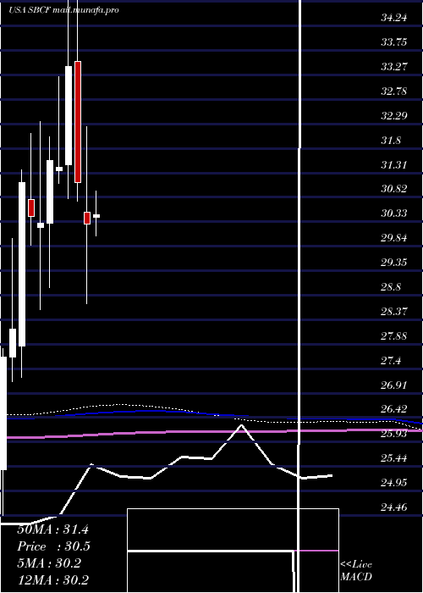Click the 27.4 price axis label
Viewport: 423px width, 593px height.
click(x=391, y=361)
